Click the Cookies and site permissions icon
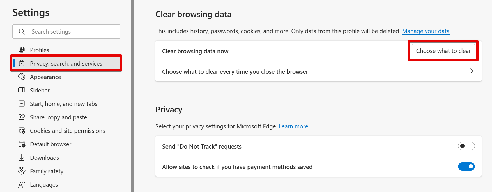The image size is (492, 192). coord(22,131)
